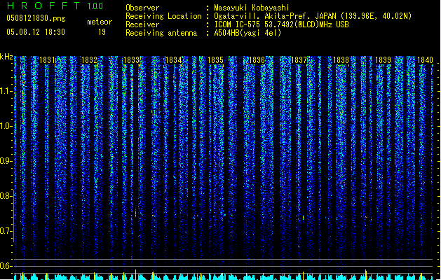Click the 1835 time marker
The width and height of the screenshot is (441, 280).
pyautogui.click(x=215, y=60)
